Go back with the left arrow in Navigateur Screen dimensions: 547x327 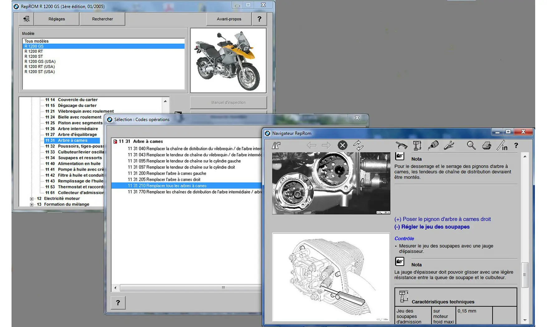click(x=311, y=145)
